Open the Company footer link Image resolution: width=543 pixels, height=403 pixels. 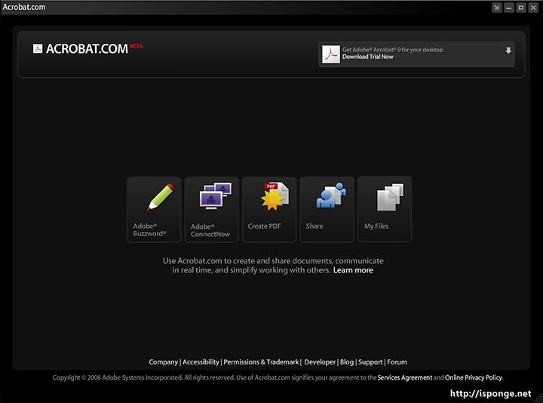tap(163, 362)
